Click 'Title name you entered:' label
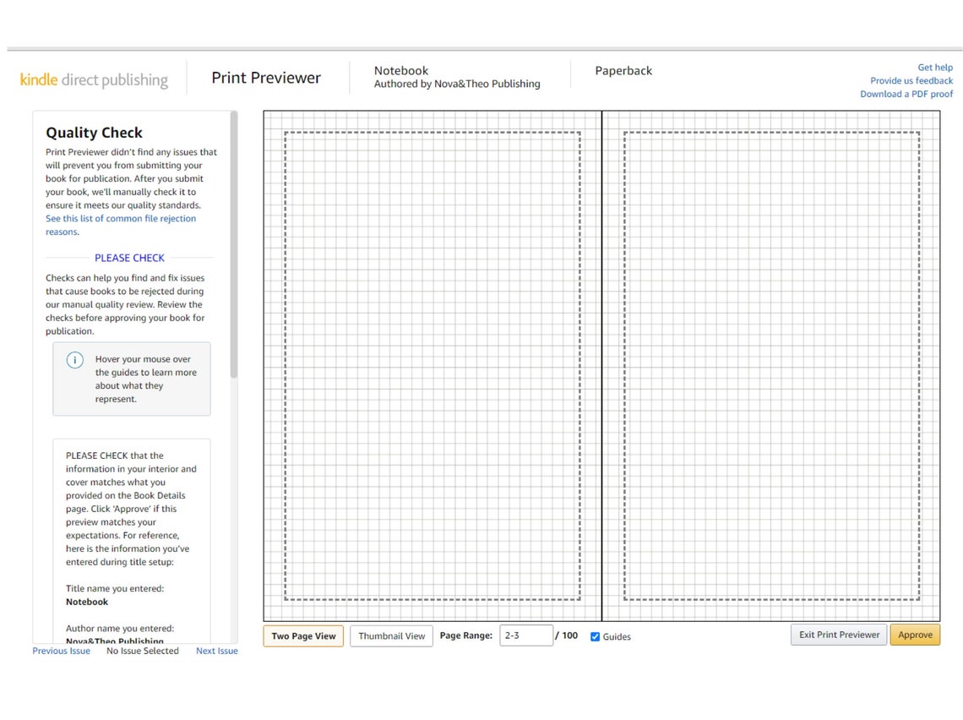Viewport: 963px width, 720px height. (115, 588)
